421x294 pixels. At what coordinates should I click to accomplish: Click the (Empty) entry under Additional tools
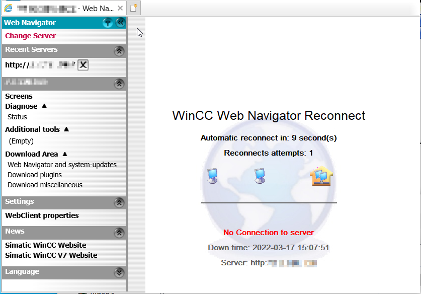21,141
